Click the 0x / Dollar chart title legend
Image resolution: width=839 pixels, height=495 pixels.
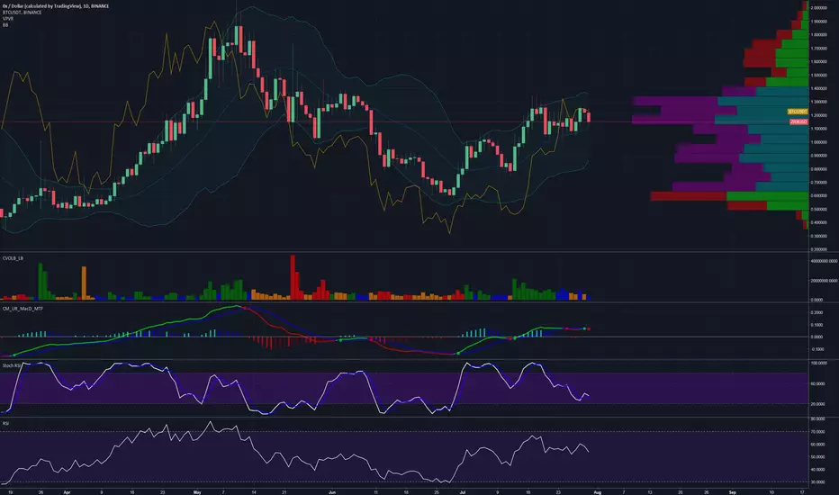coord(56,6)
